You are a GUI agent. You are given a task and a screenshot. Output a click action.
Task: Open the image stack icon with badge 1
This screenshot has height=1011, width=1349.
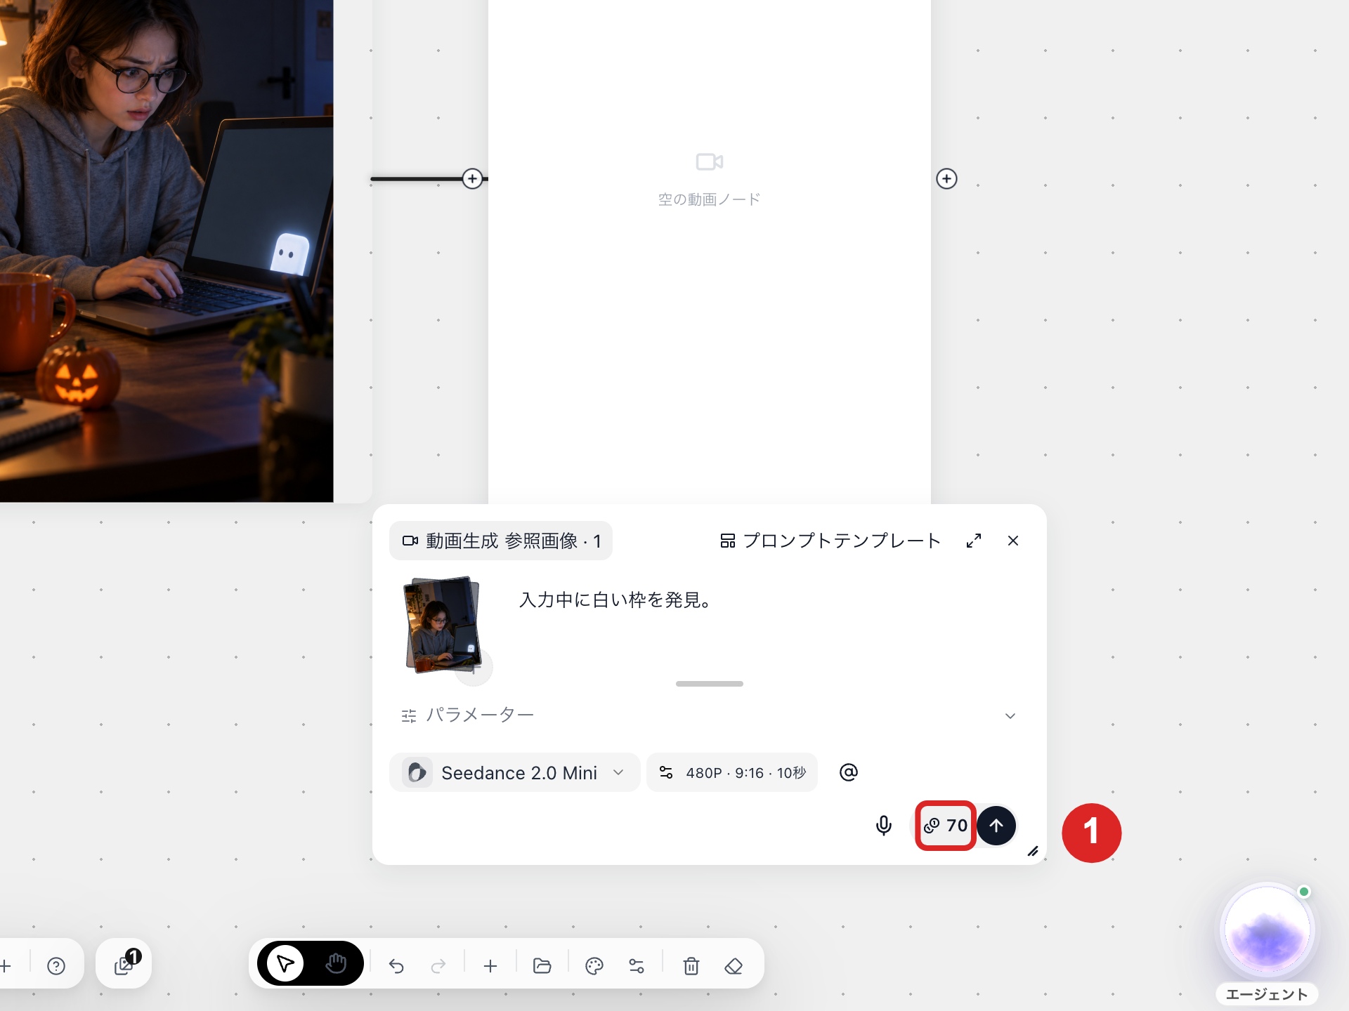pos(124,963)
